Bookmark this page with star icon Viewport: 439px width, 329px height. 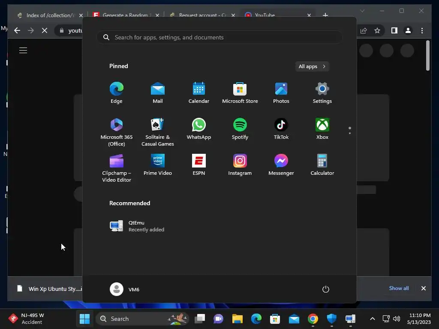tap(377, 30)
